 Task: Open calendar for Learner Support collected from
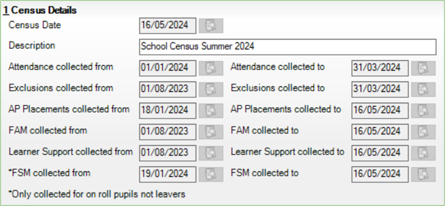pos(211,152)
